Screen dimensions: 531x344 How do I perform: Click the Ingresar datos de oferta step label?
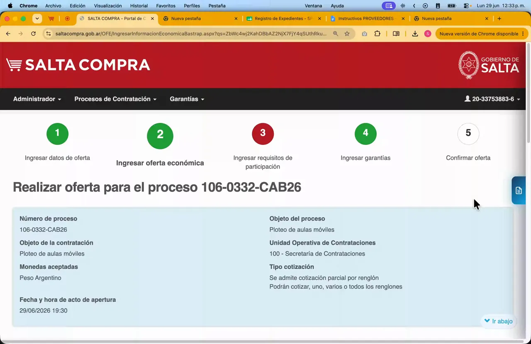tap(57, 158)
